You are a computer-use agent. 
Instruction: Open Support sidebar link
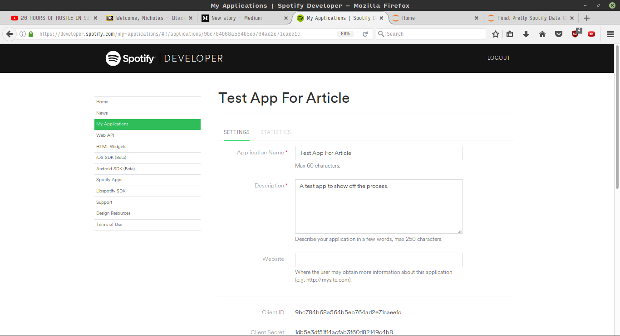148,202
